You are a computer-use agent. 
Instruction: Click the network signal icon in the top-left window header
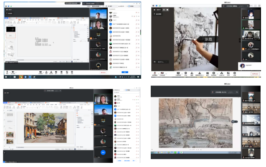11,6
